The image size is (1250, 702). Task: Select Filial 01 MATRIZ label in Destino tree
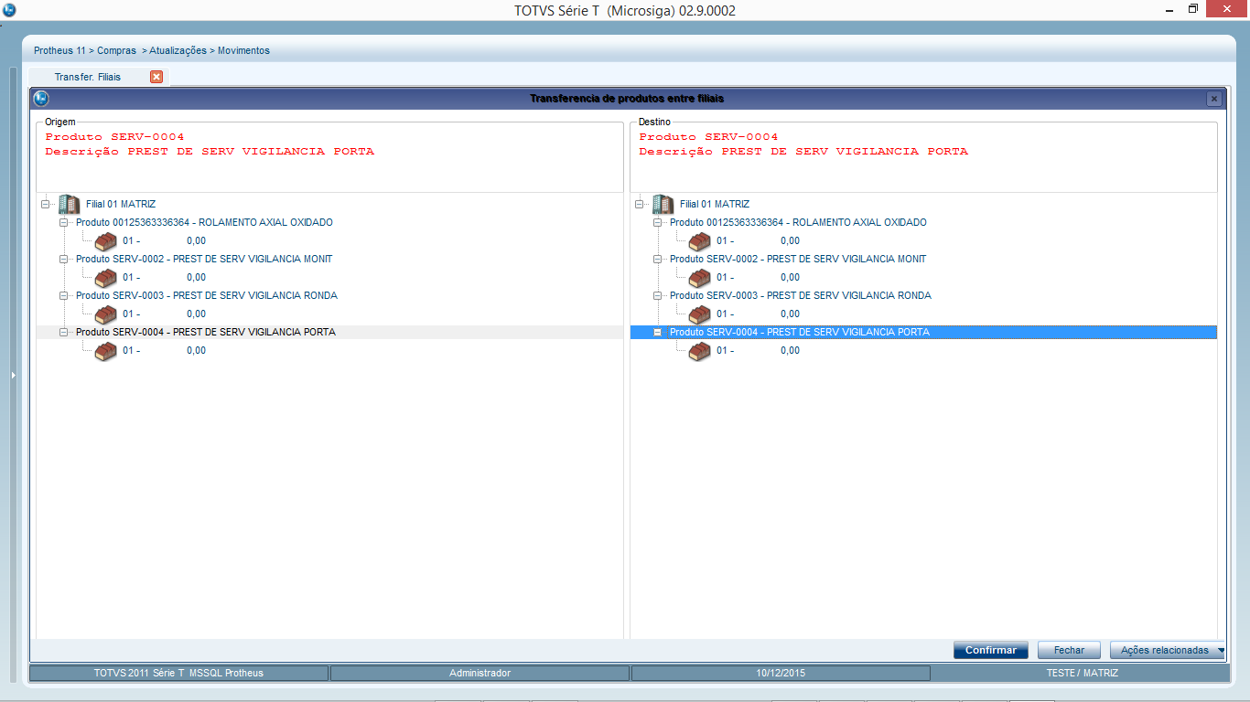[x=715, y=204]
